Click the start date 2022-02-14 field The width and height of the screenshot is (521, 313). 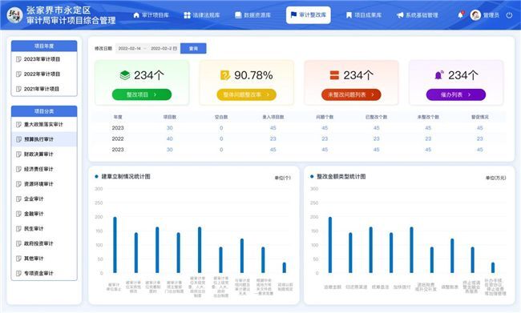(130, 49)
